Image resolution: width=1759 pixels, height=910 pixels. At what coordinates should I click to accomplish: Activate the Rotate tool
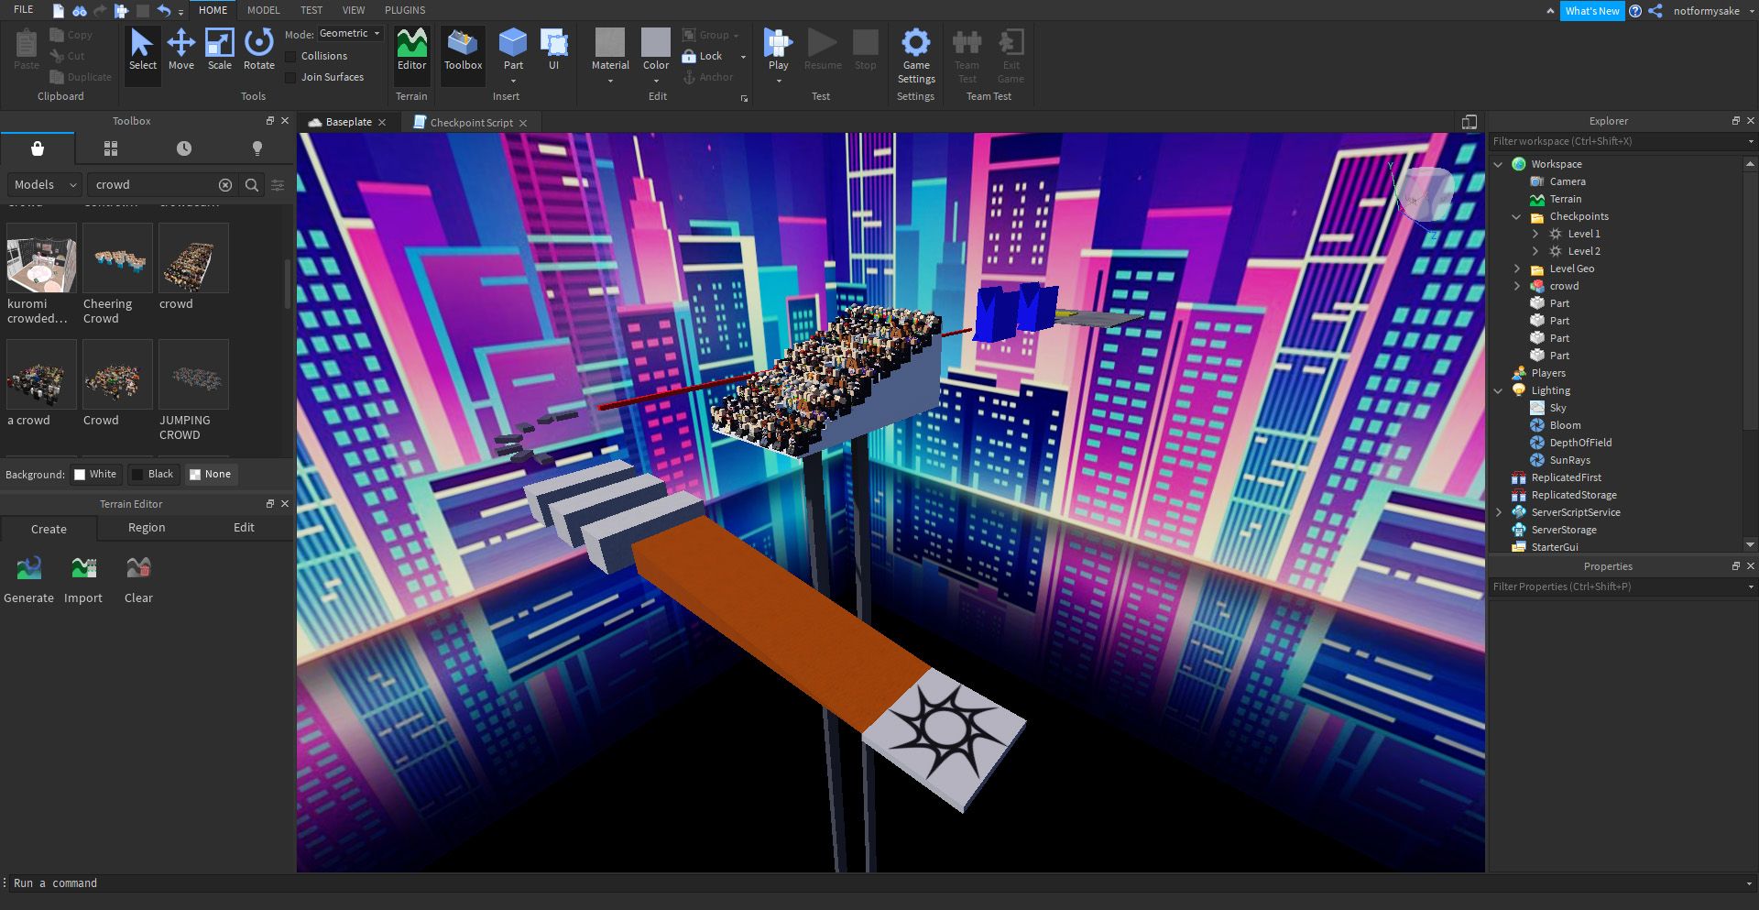pos(259,50)
